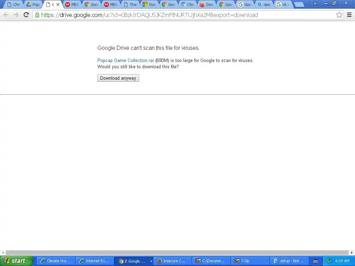Open the Chrome hamburger menu

pos(349,15)
